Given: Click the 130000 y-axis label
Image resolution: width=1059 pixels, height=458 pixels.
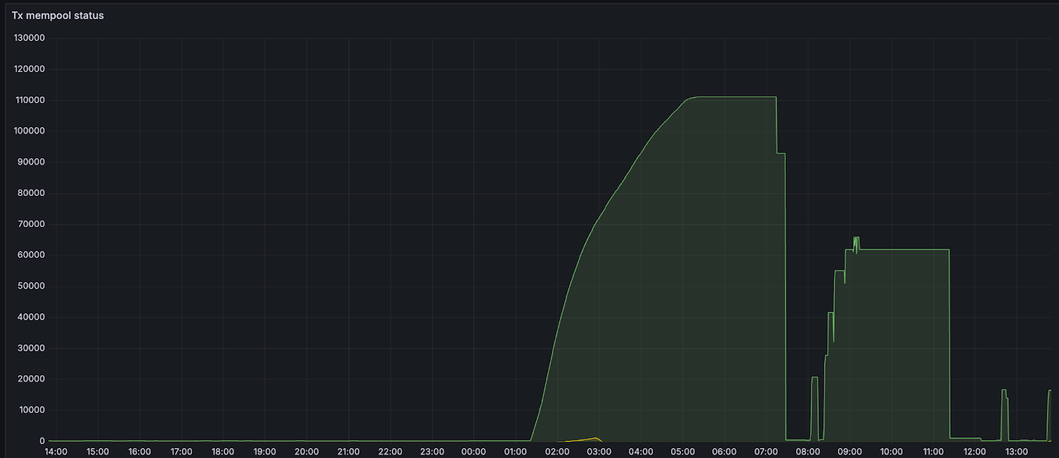Looking at the screenshot, I should coord(29,38).
